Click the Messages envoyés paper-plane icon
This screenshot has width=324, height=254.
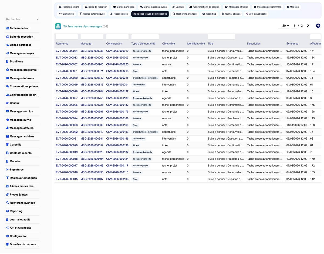point(8,53)
